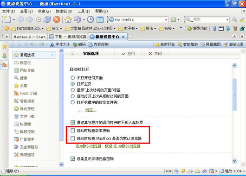
Task: Open the user account sidebar icon
Action: [x=4, y=56]
